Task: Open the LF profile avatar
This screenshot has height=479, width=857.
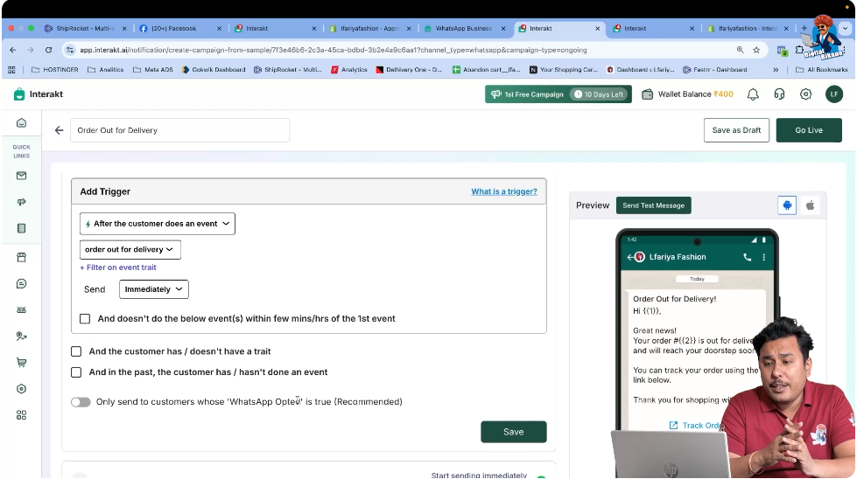Action: 834,94
